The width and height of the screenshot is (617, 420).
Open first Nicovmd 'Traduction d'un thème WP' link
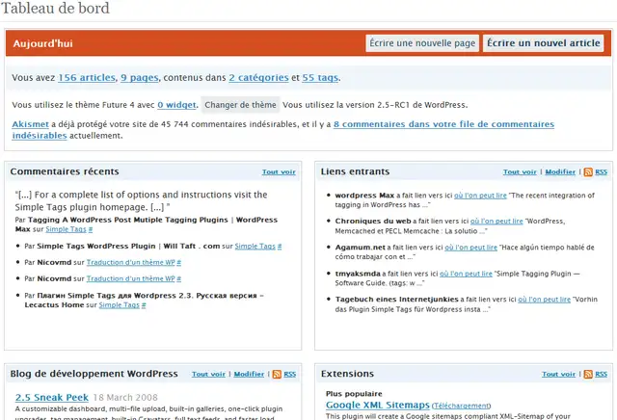pyautogui.click(x=131, y=262)
